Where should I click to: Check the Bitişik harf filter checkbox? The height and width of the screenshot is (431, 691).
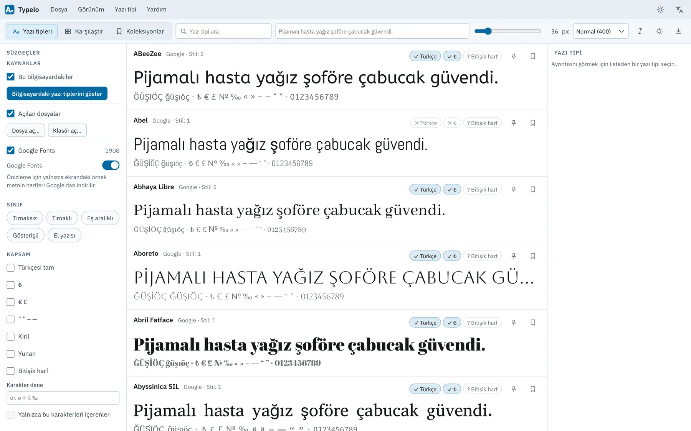click(x=11, y=371)
